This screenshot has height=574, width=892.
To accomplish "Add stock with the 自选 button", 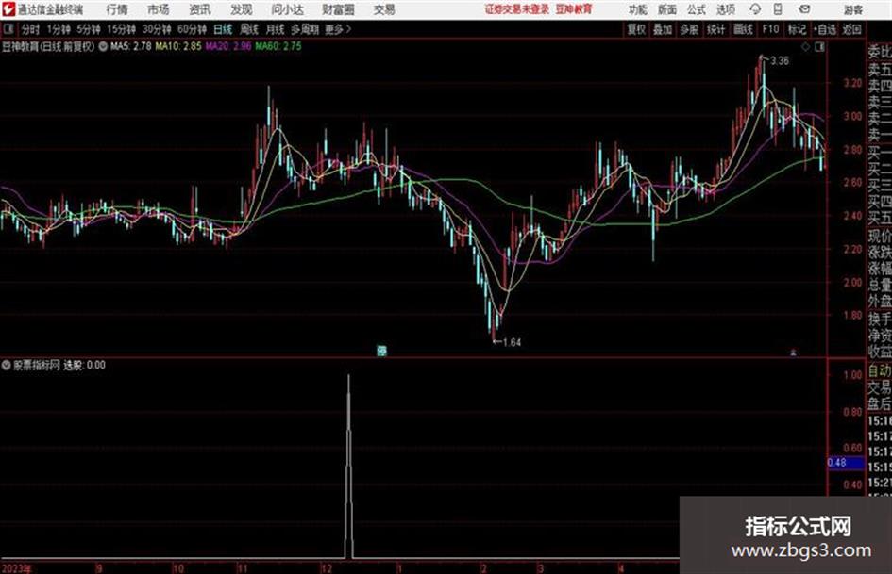I will tap(824, 29).
